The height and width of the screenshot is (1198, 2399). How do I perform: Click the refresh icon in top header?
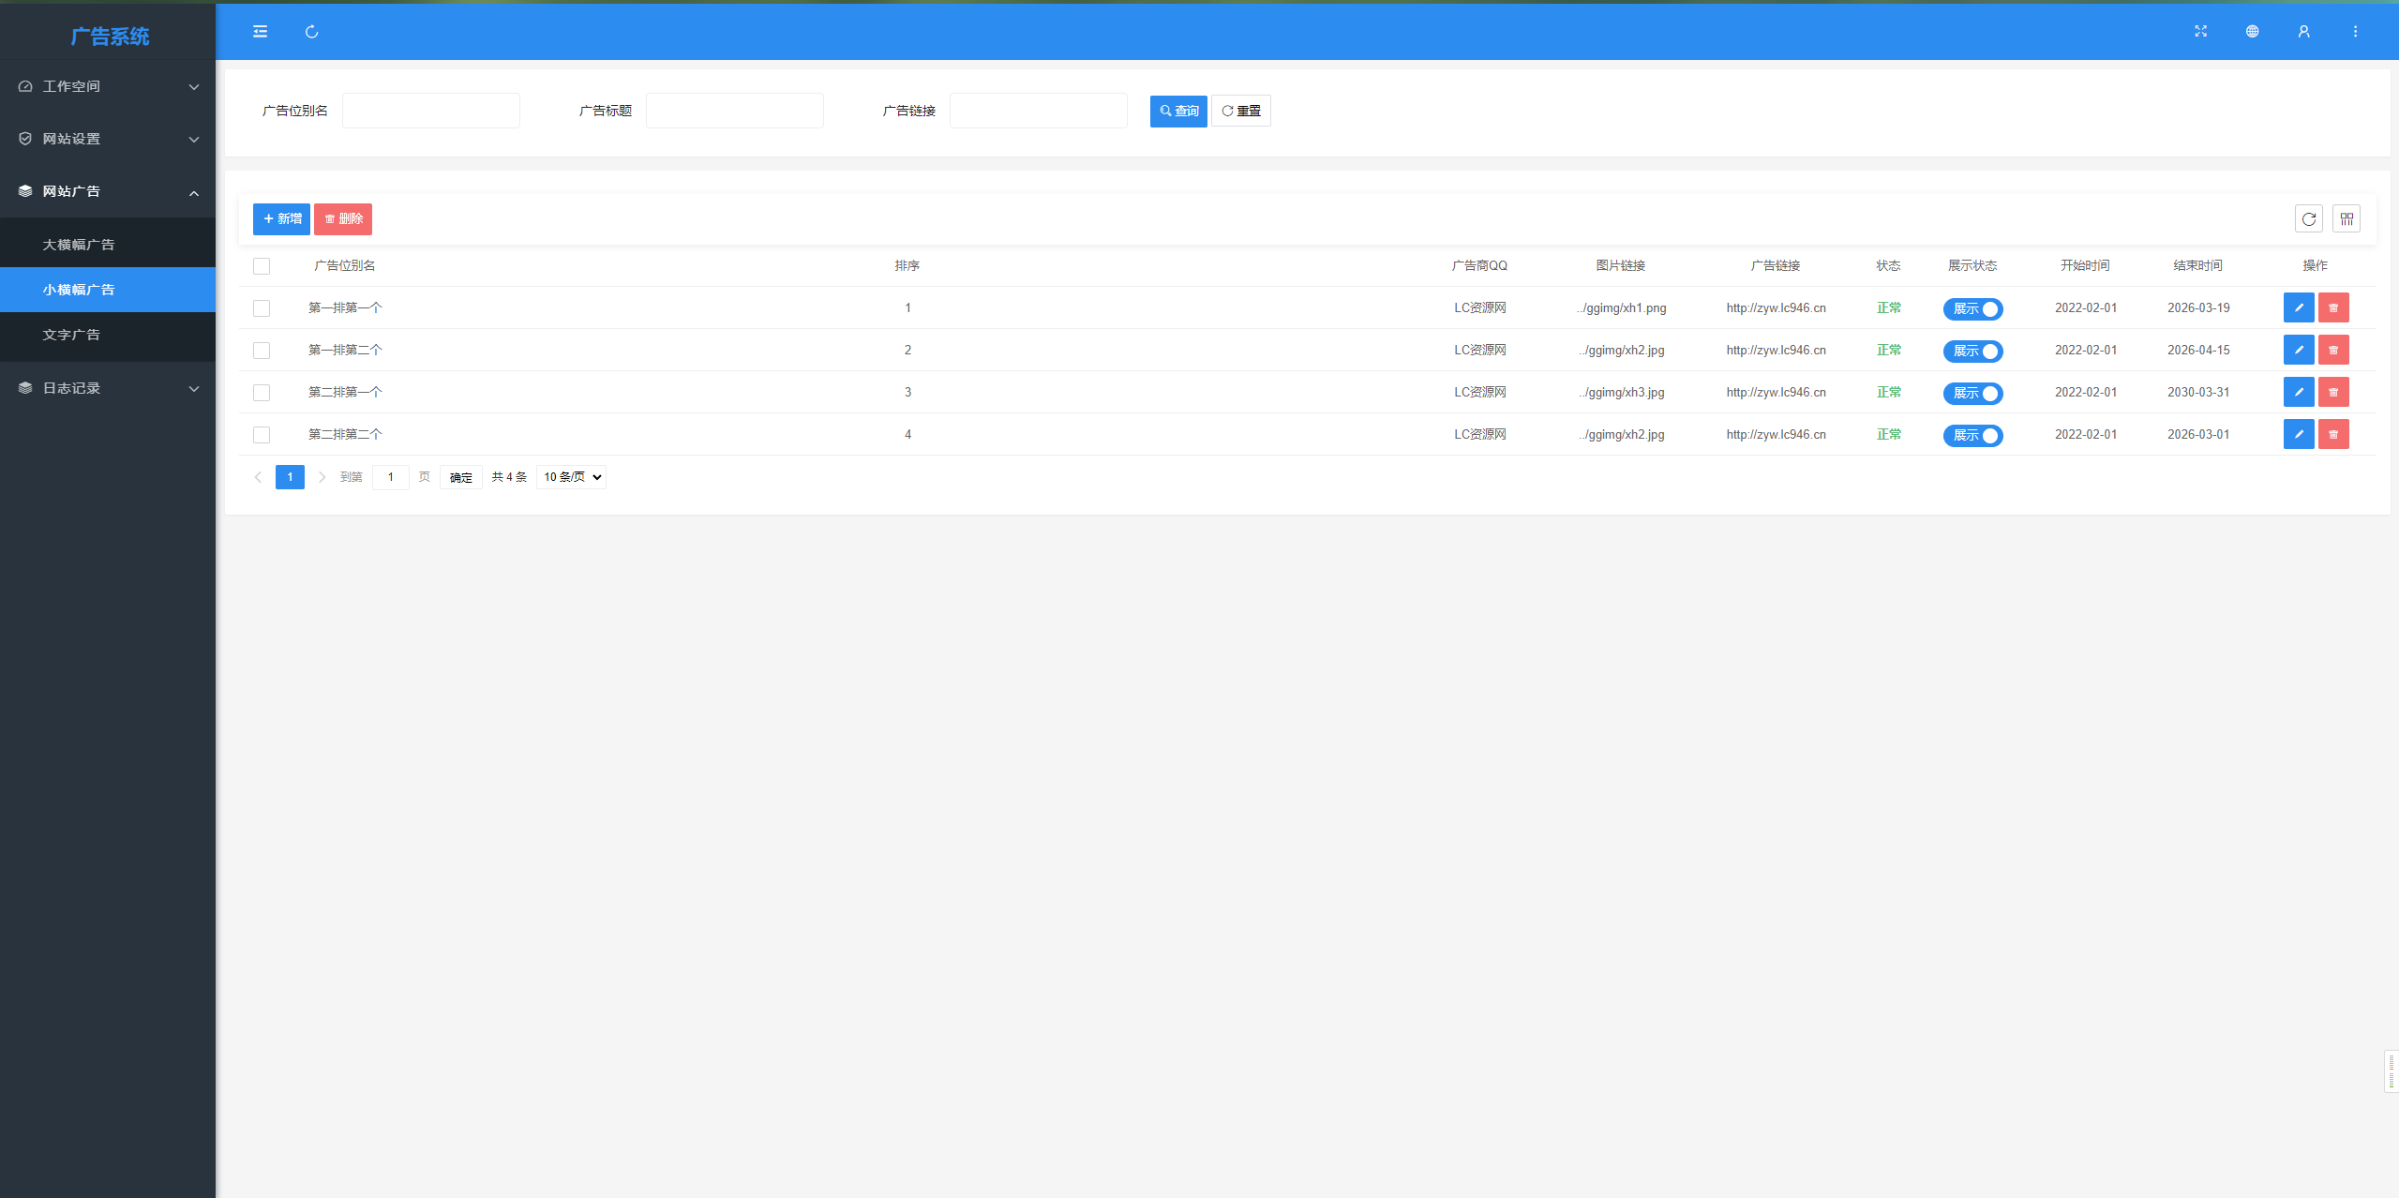(x=311, y=32)
